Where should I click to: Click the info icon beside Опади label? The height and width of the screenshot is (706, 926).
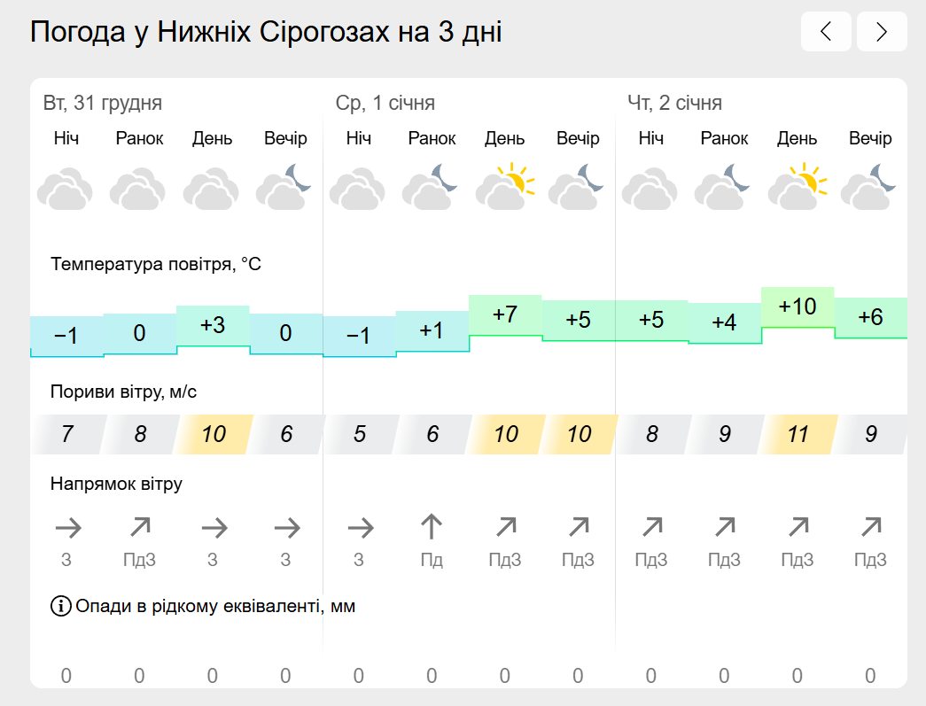[x=61, y=606]
